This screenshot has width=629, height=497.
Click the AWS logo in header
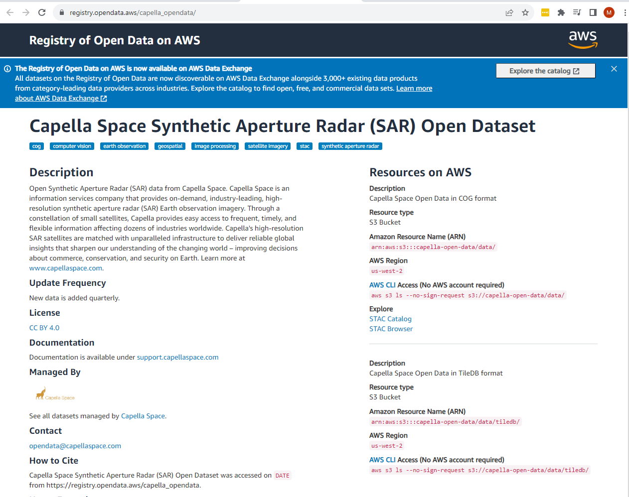583,39
